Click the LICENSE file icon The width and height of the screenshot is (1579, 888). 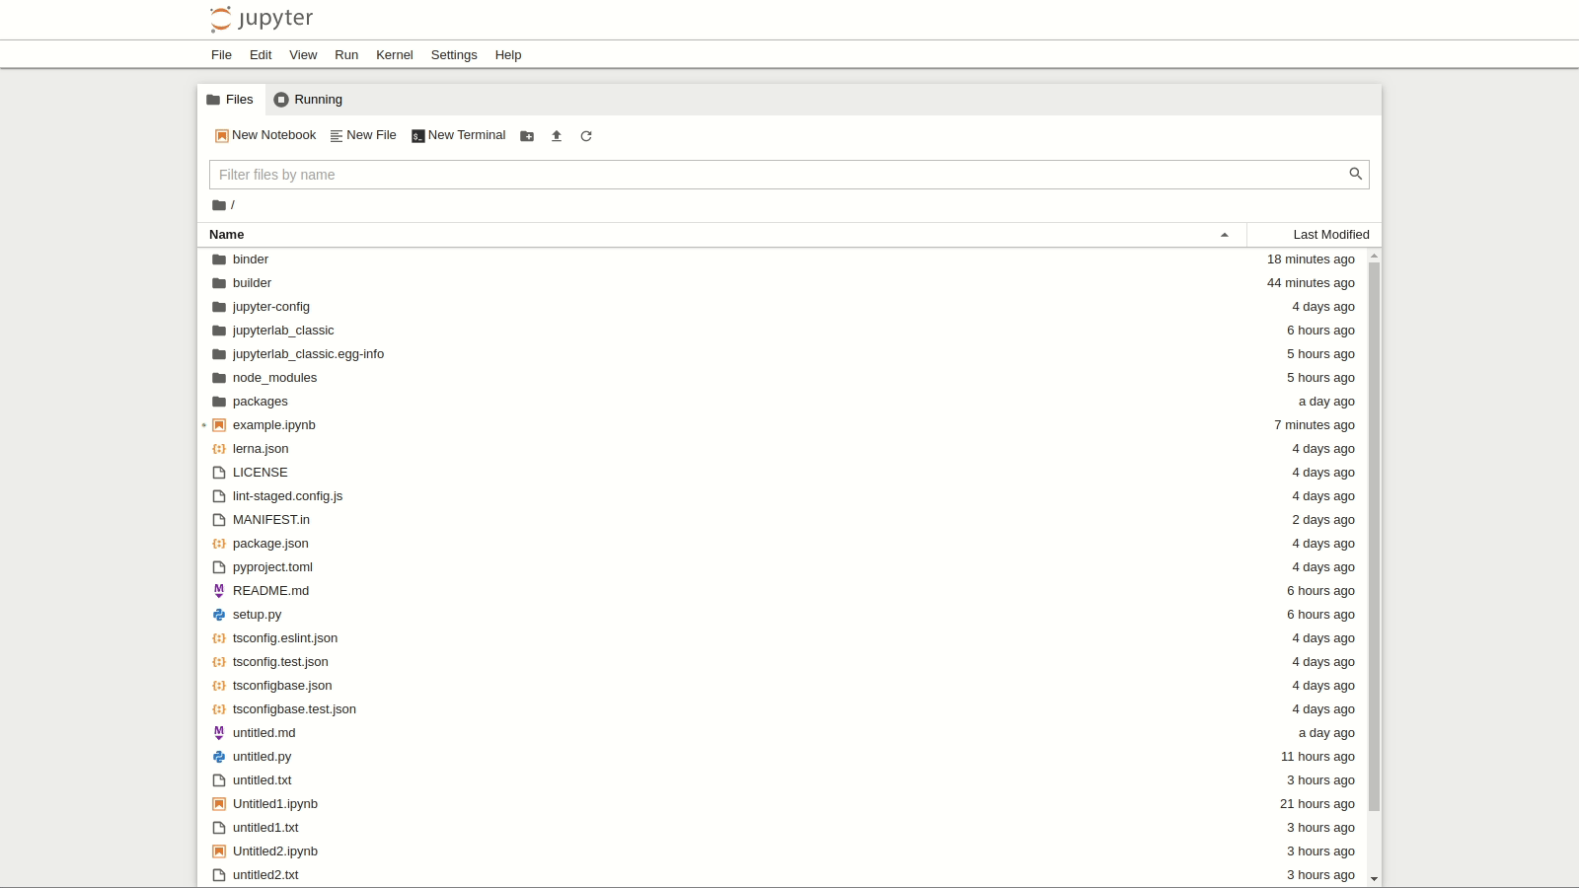[x=219, y=473]
